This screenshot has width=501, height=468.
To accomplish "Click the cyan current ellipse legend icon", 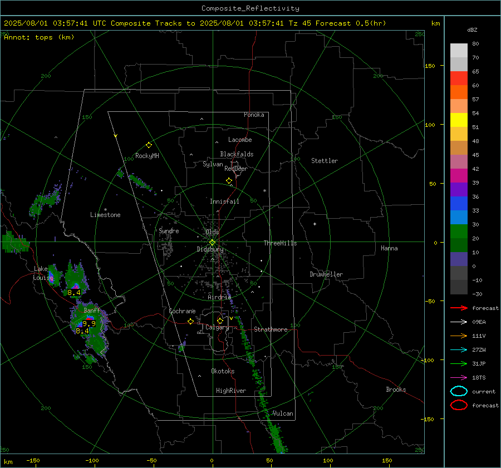I will (459, 391).
